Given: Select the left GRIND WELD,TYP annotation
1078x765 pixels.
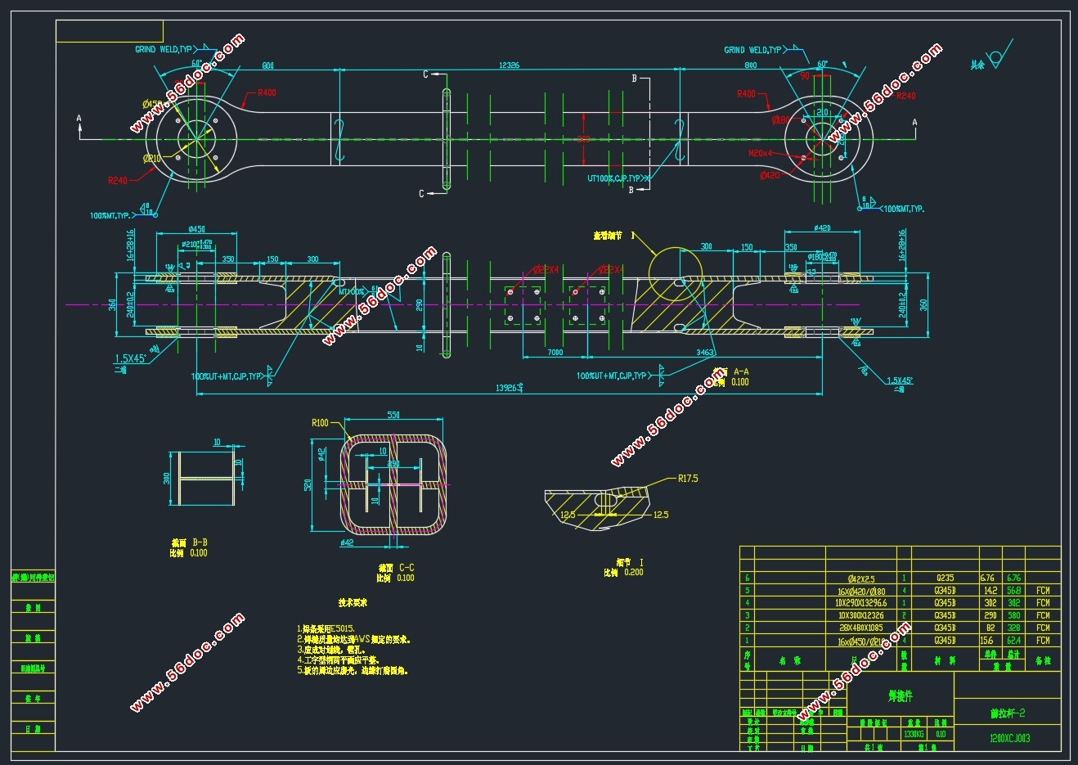Looking at the screenshot, I should point(164,49).
